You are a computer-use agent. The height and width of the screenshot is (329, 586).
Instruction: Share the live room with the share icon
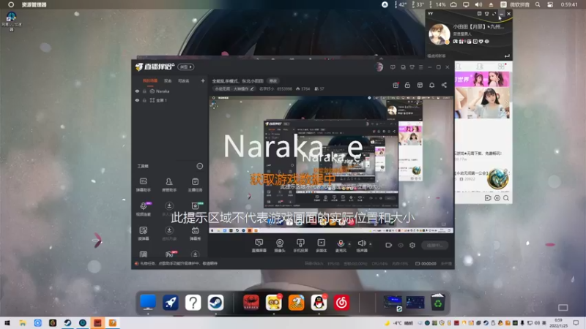coord(444,85)
